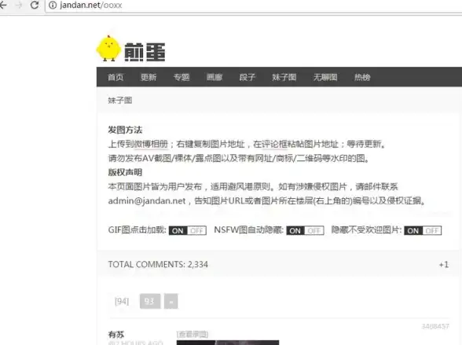This screenshot has width=462, height=345.
Task: Click the 妹子图 page heading
Action: point(120,101)
